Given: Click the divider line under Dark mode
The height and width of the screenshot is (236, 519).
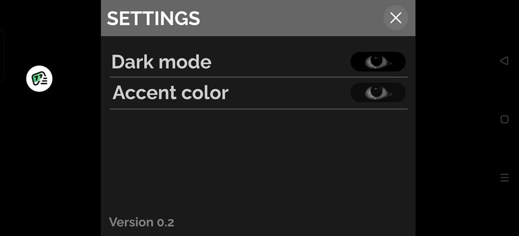Looking at the screenshot, I should click(258, 77).
